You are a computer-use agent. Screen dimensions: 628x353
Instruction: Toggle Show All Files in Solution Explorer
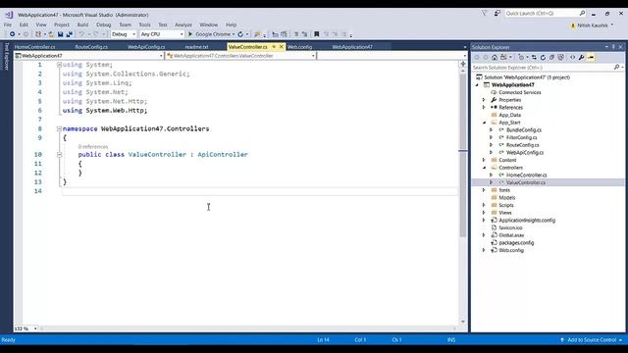coord(560,58)
